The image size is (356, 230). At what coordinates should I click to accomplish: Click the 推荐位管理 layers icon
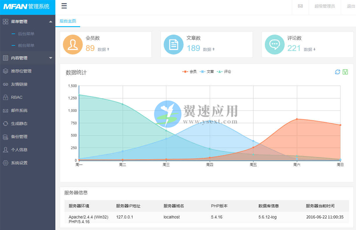(x=5, y=71)
